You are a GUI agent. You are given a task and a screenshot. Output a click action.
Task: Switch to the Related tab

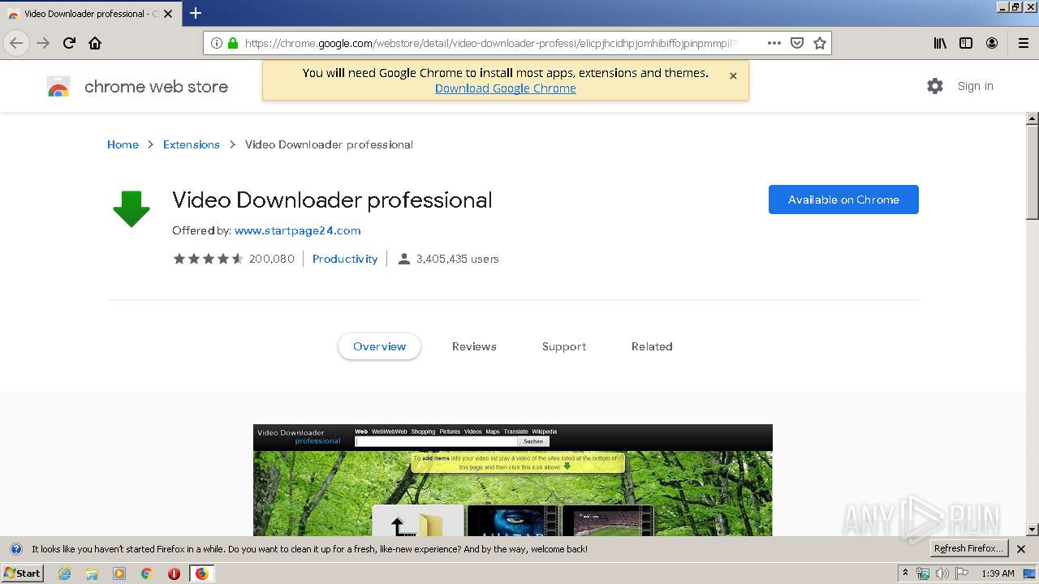[652, 346]
